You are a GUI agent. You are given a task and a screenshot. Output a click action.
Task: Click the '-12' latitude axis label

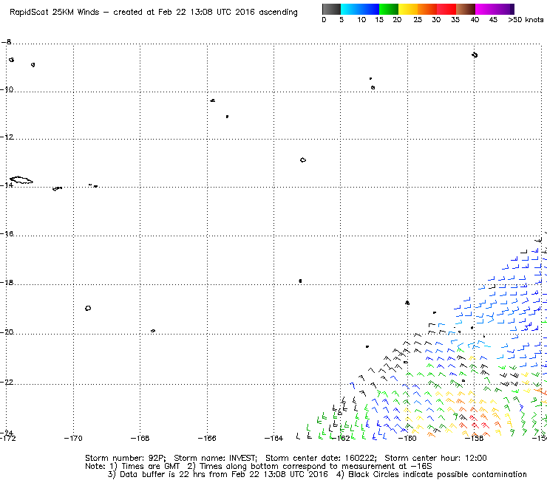tap(7, 137)
